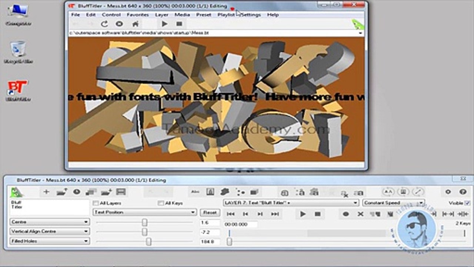This screenshot has width=474, height=267.
Task: Click the save (disk) icon in tool window
Action: 121,192
